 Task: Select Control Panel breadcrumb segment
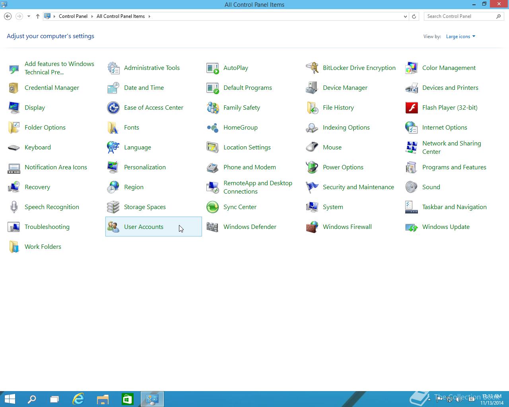coord(73,16)
